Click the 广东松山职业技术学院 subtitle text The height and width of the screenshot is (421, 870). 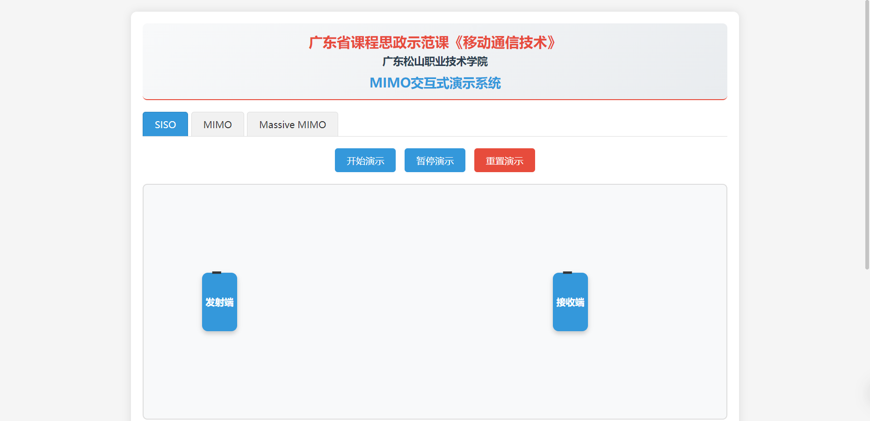pos(435,61)
